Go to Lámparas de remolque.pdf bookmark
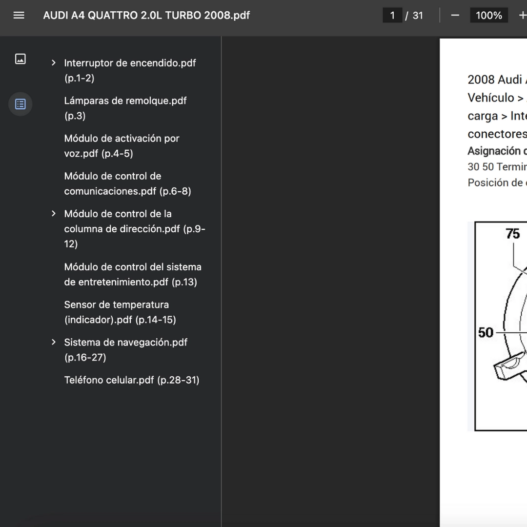Image resolution: width=527 pixels, height=527 pixels. (125, 108)
